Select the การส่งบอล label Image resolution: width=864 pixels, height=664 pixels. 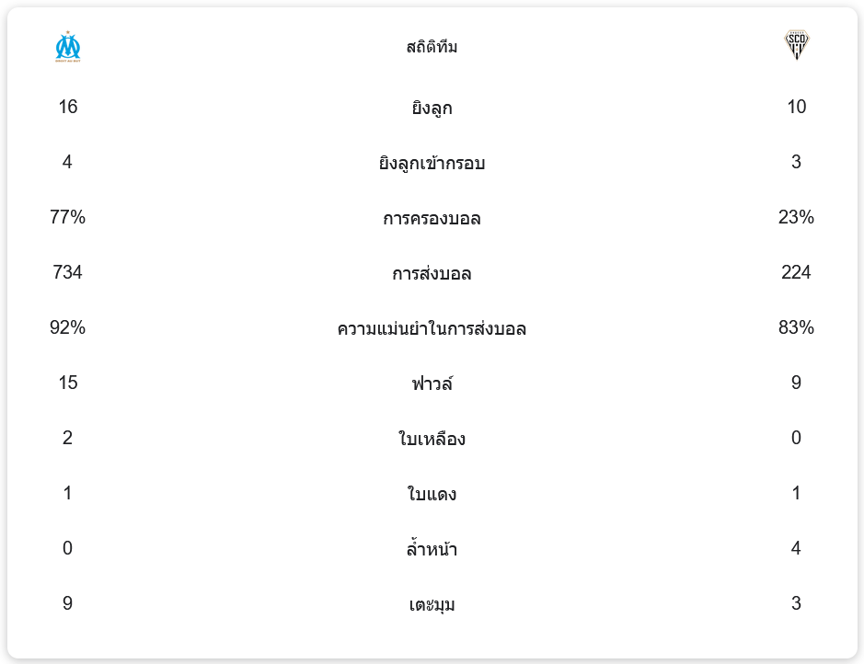(x=432, y=274)
